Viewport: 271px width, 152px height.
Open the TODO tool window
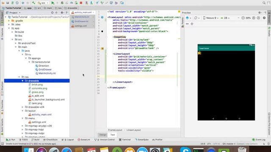tap(23, 140)
